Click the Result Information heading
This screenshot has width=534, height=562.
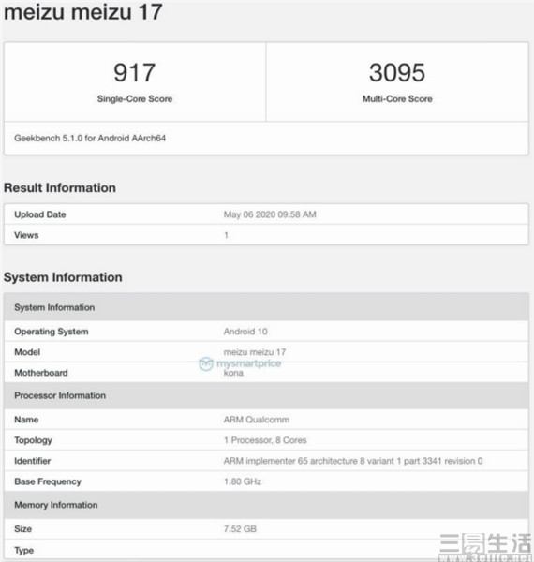[60, 188]
